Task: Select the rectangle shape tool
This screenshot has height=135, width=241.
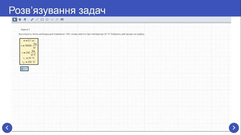Action: [42, 19]
